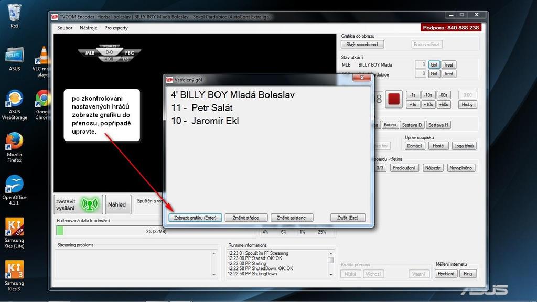Open the Nástroje menu
Image resolution: width=537 pixels, height=302 pixels.
(88, 28)
